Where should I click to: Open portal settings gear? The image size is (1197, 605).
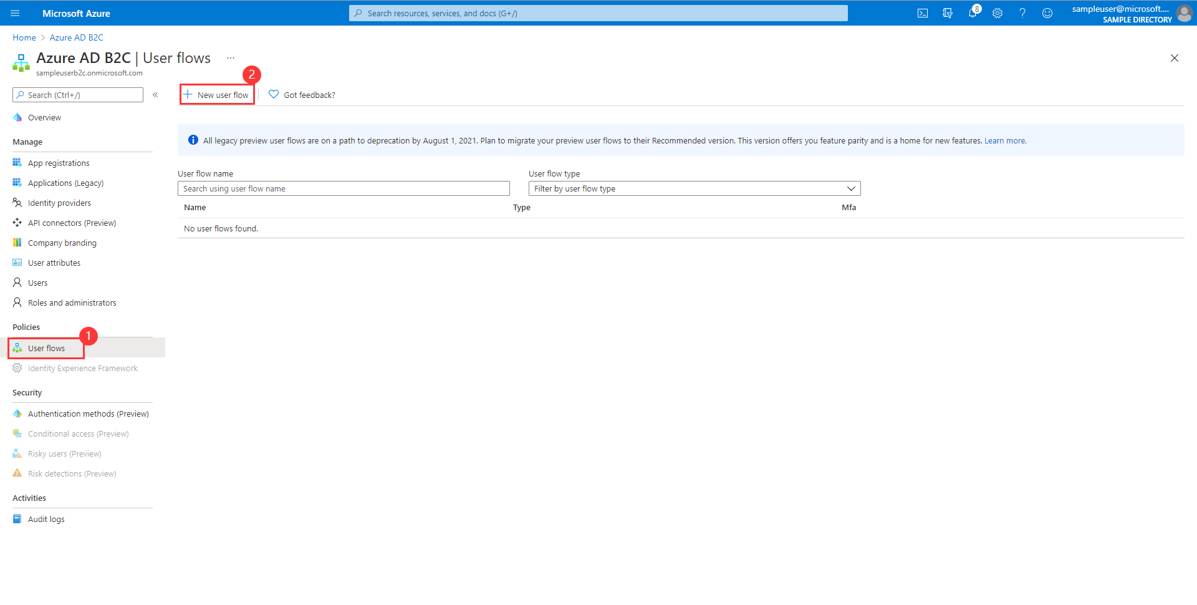pos(997,13)
